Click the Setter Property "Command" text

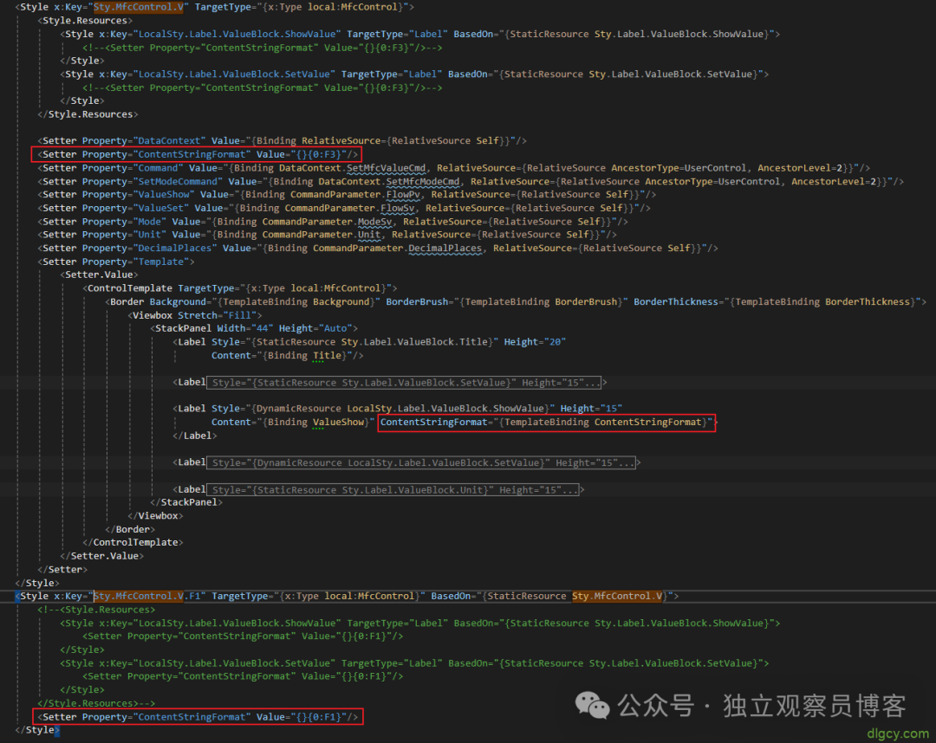[158, 168]
